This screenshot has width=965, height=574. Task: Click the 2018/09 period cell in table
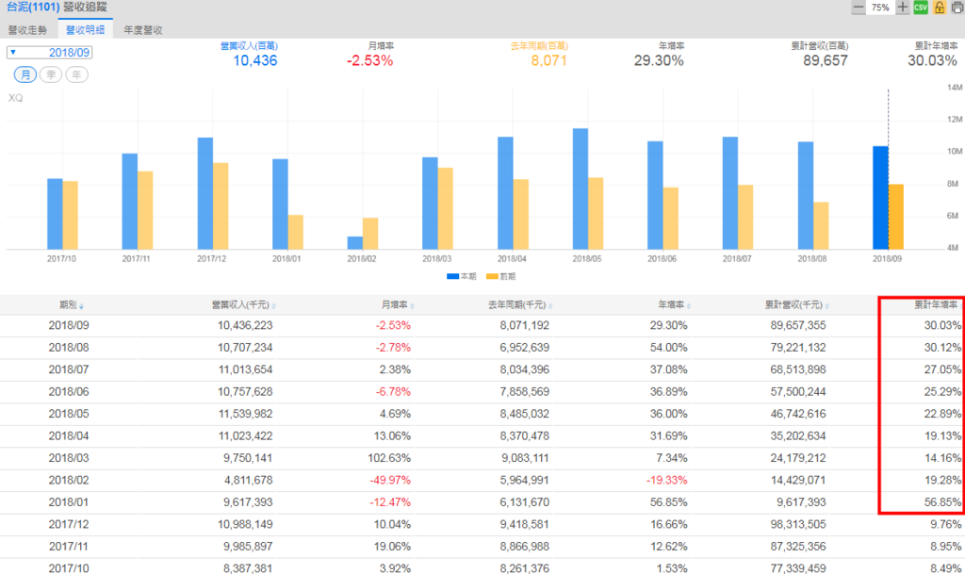pos(69,325)
